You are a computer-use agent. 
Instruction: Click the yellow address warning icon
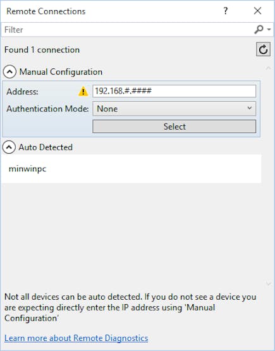point(83,91)
